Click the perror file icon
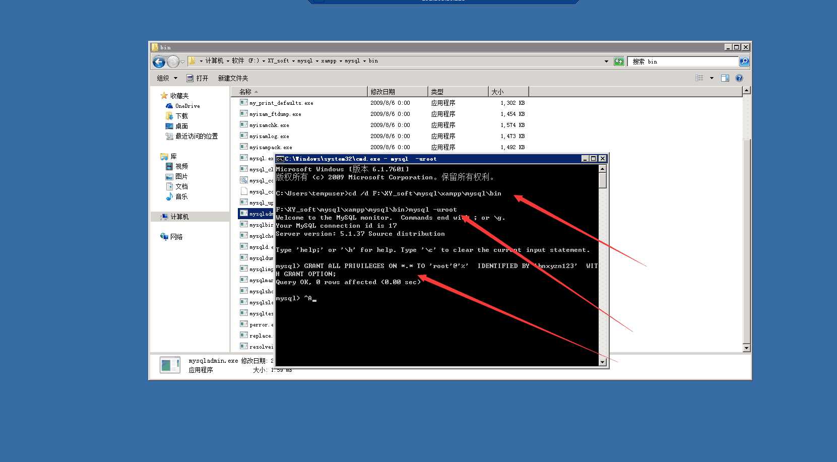The width and height of the screenshot is (837, 462). [x=244, y=324]
